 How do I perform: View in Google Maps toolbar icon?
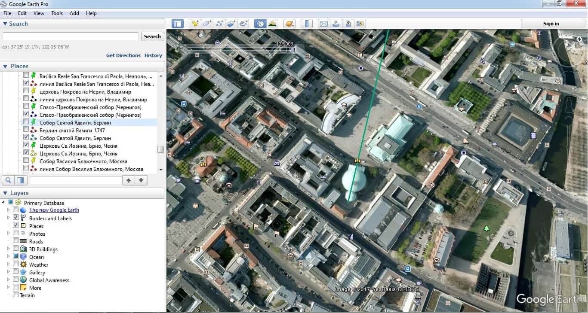360,24
